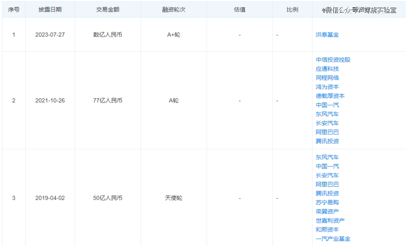Click the 世嘉利资产 link
The height and width of the screenshot is (246, 406).
(330, 221)
